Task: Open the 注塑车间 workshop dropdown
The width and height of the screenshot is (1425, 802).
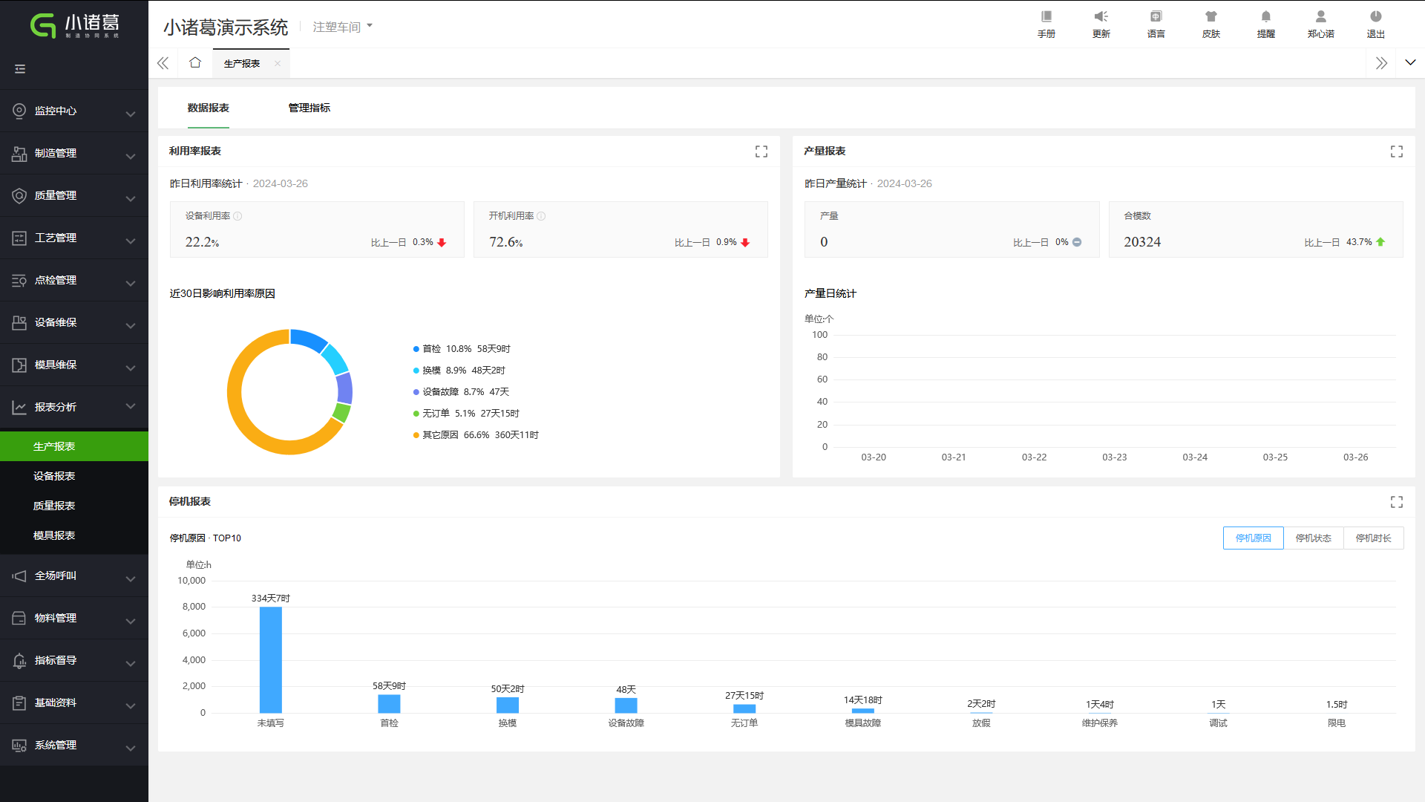Action: [x=342, y=27]
